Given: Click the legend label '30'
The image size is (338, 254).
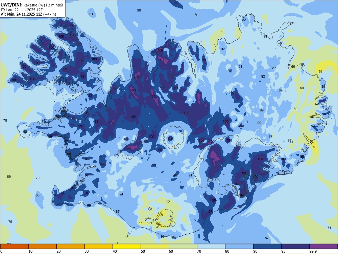Looking at the screenshot, I should [87, 251].
